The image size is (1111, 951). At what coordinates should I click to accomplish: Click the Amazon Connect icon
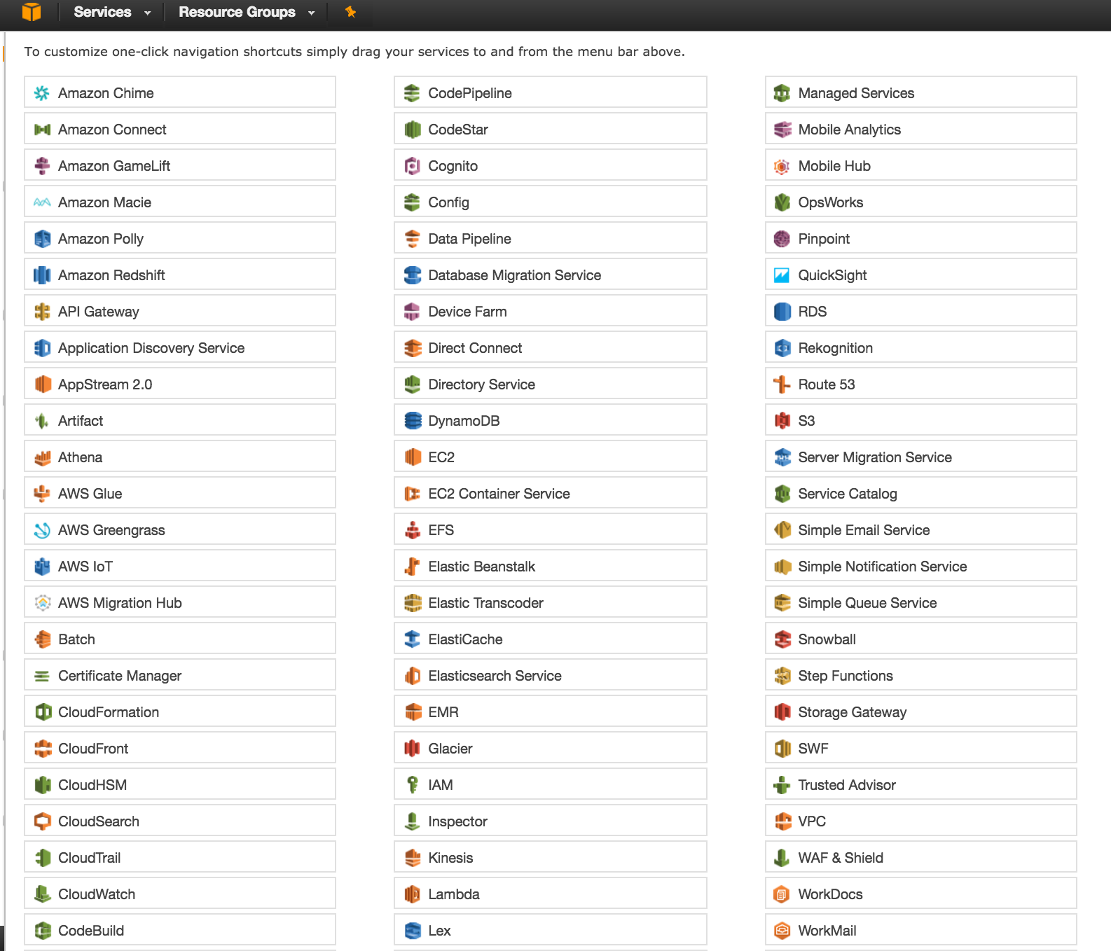tap(42, 130)
